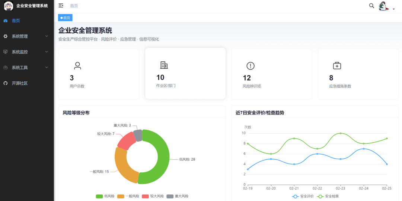The width and height of the screenshot is (402, 201).
Task: Click the blue data point at 02-24
Action: point(364,149)
